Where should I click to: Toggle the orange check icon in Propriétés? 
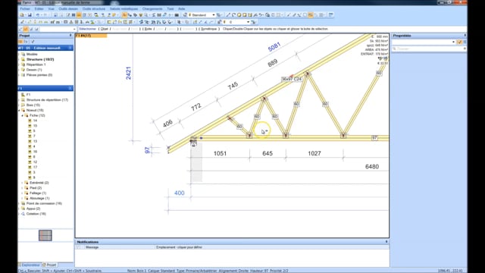[x=459, y=42]
